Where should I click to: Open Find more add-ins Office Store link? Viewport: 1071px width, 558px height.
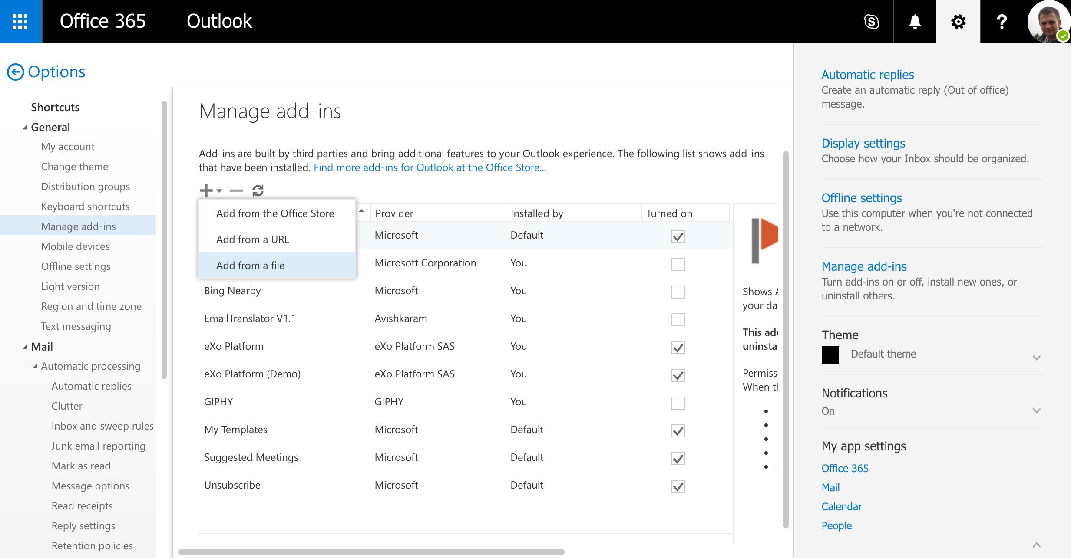[430, 167]
